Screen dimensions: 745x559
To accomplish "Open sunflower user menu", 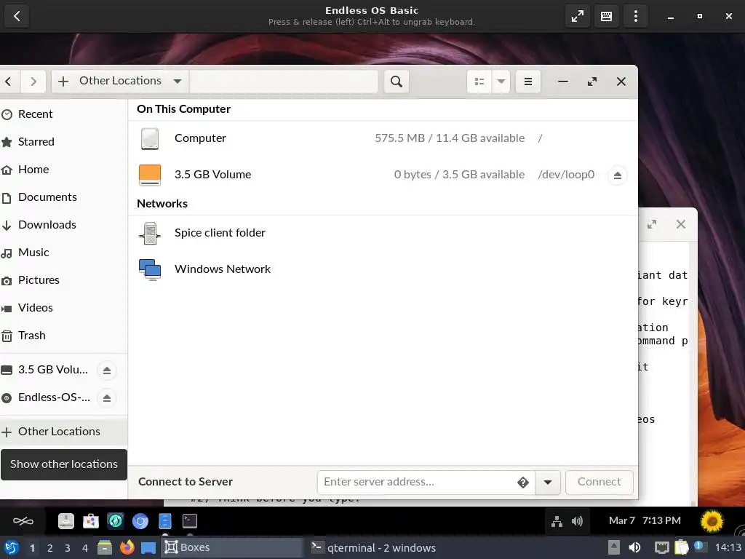I will pos(712,521).
